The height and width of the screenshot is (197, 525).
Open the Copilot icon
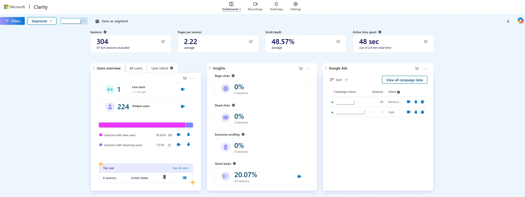(520, 21)
